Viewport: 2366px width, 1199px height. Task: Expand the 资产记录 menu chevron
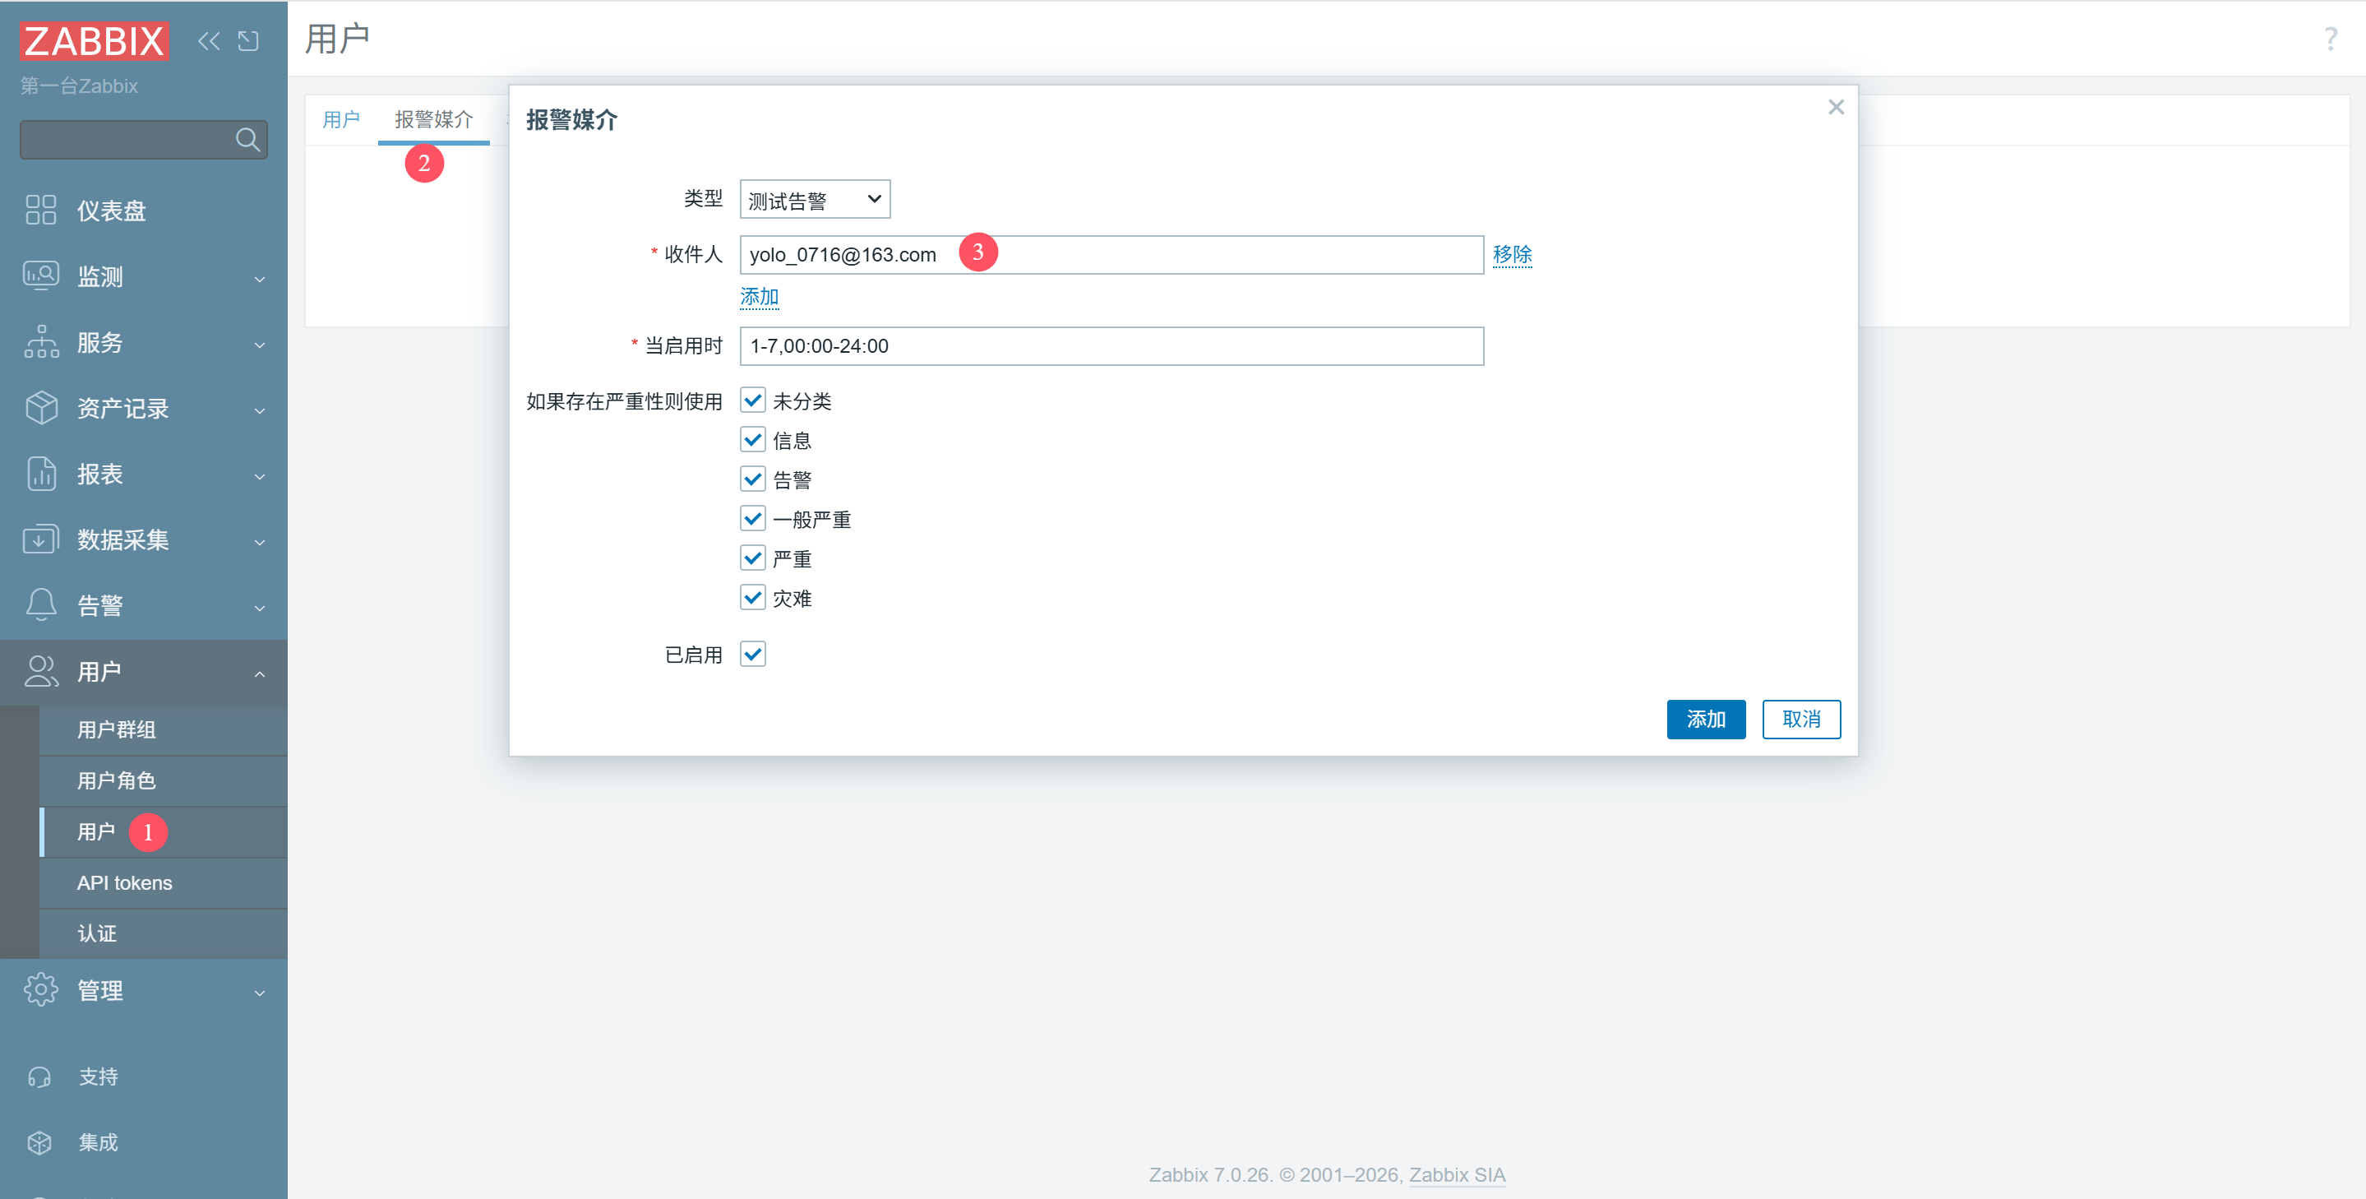click(260, 410)
